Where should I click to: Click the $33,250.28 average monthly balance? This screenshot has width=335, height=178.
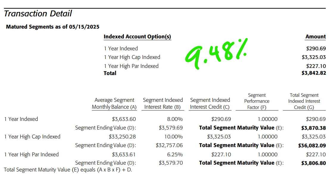tap(122, 137)
